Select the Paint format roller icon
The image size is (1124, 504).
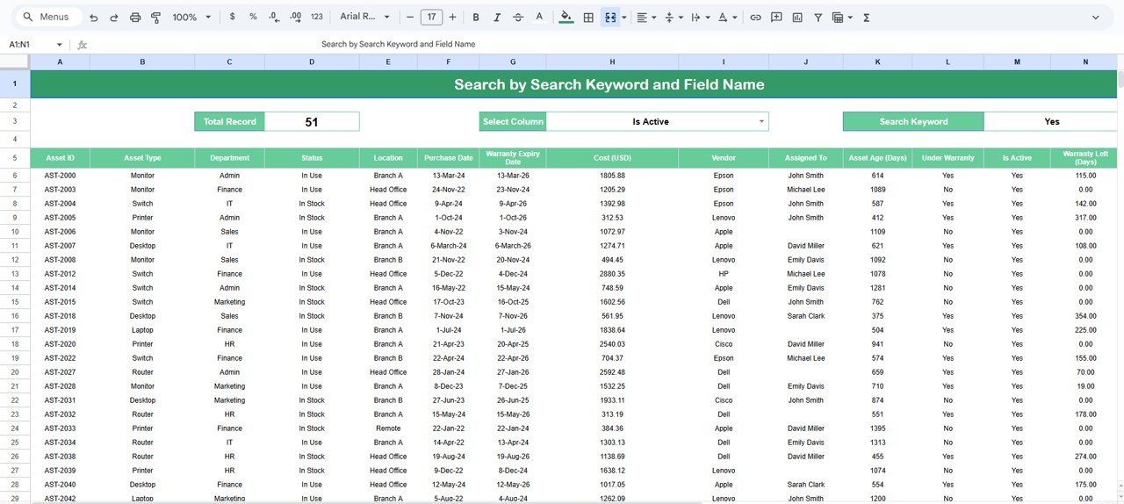coord(156,18)
